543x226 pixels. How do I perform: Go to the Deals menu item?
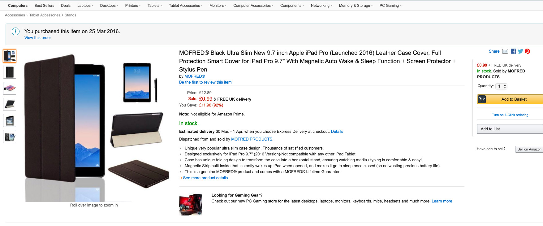66,6
